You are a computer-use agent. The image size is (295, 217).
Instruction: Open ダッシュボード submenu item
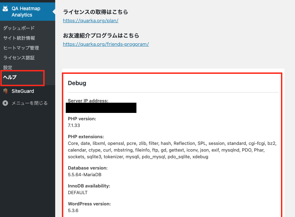tap(19, 28)
